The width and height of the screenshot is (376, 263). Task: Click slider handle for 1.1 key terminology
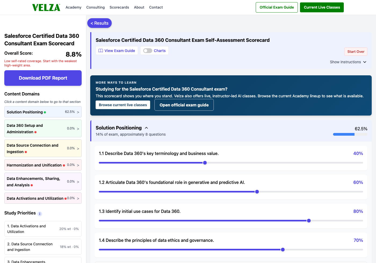(205, 163)
